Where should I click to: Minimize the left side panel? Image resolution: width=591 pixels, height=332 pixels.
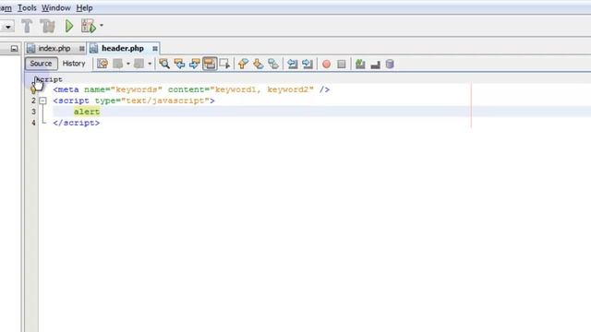coord(14,49)
